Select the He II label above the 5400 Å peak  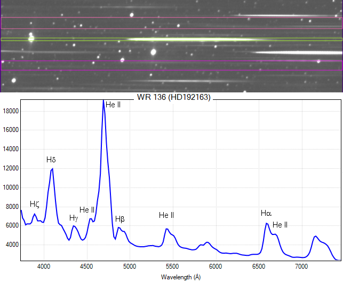(166, 215)
